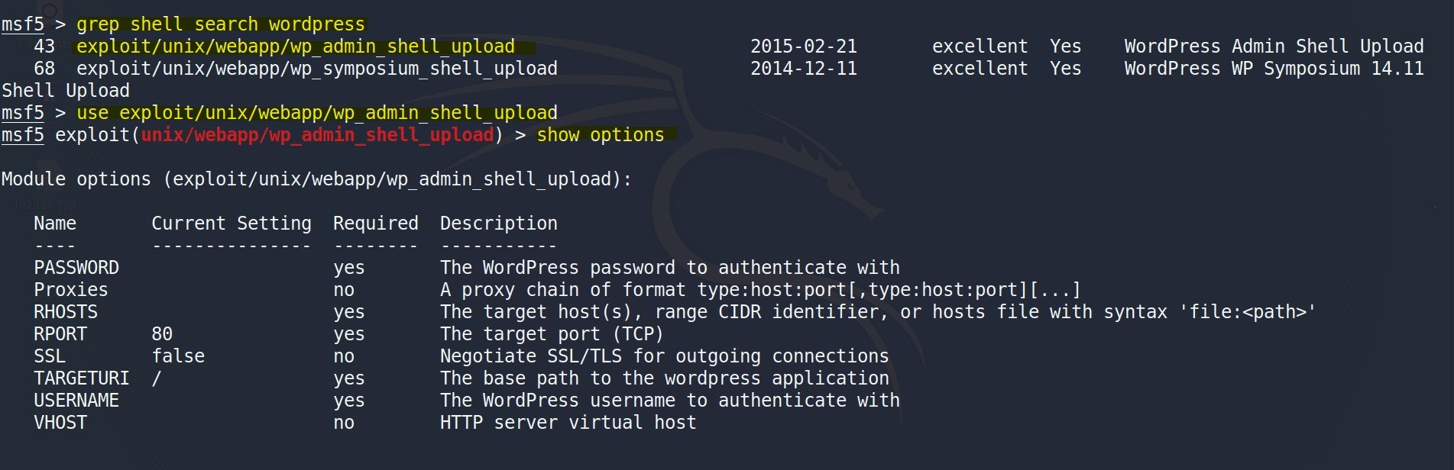The image size is (1454, 470).
Task: Click the Proxies option row
Action: (557, 290)
